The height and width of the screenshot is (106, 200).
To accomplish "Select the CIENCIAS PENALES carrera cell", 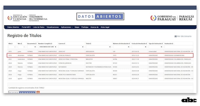I will coord(64,55).
